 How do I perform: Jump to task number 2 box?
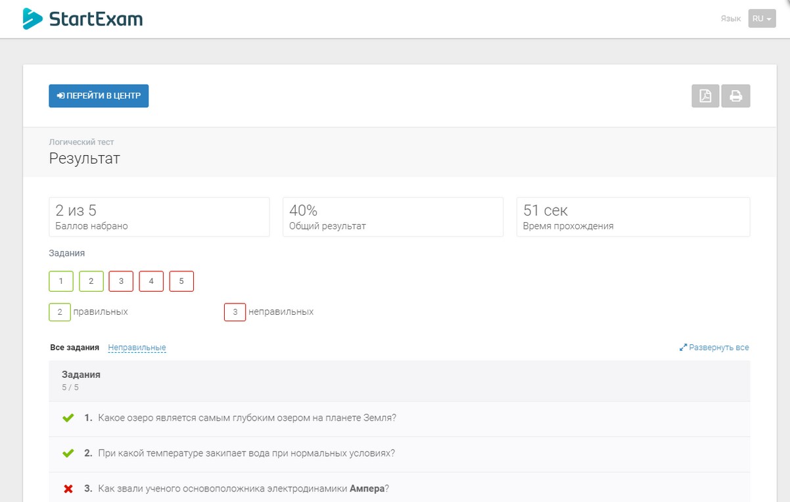point(91,281)
